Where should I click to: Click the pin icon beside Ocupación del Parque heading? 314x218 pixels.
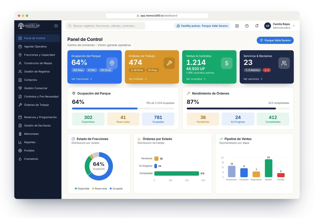(74, 93)
